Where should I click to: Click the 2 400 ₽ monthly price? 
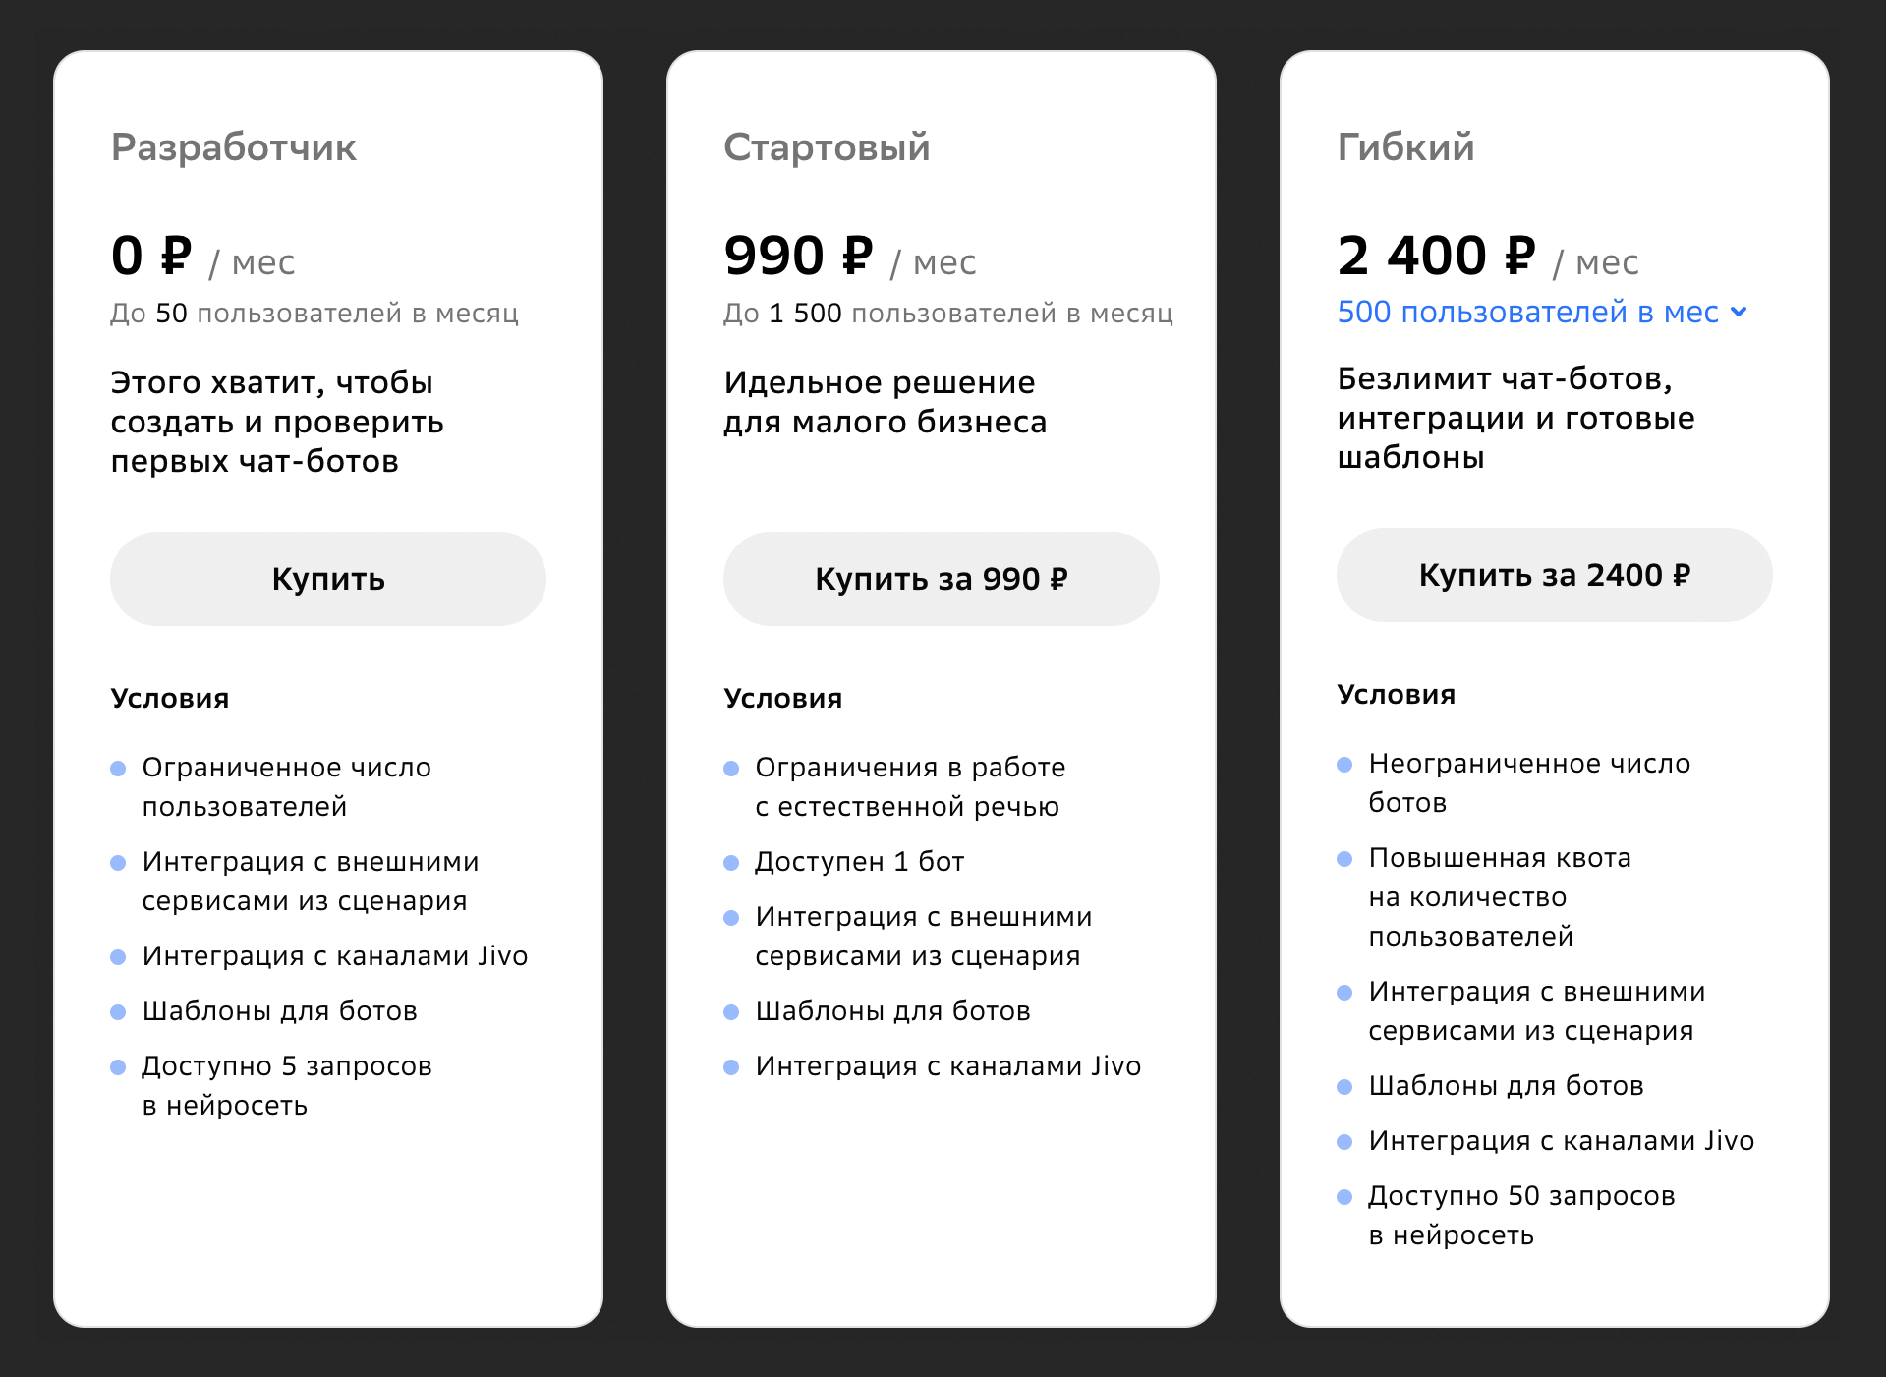pyautogui.click(x=1436, y=256)
